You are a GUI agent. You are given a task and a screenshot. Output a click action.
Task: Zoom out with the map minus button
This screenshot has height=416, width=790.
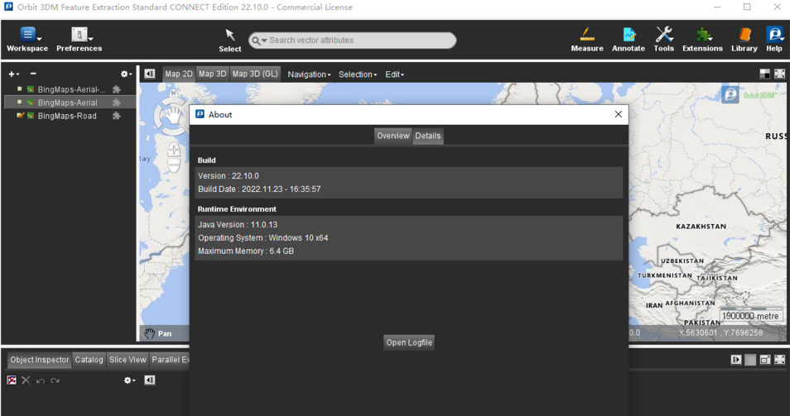pyautogui.click(x=174, y=165)
